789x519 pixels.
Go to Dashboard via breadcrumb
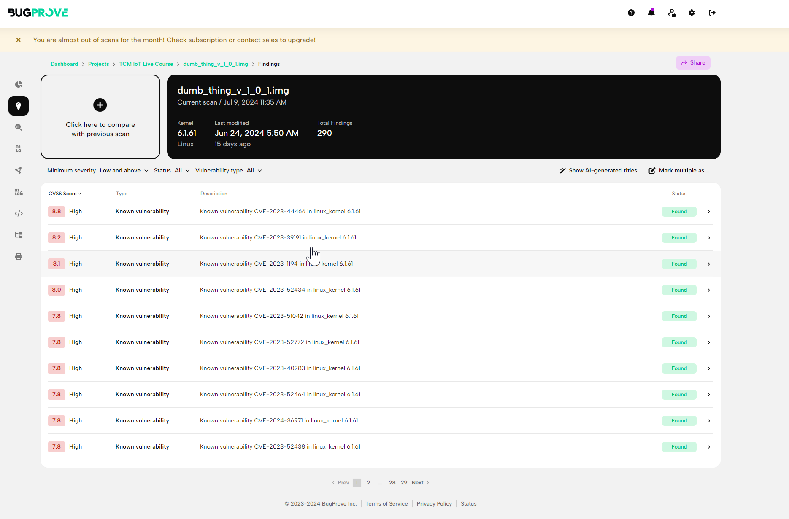(x=64, y=64)
